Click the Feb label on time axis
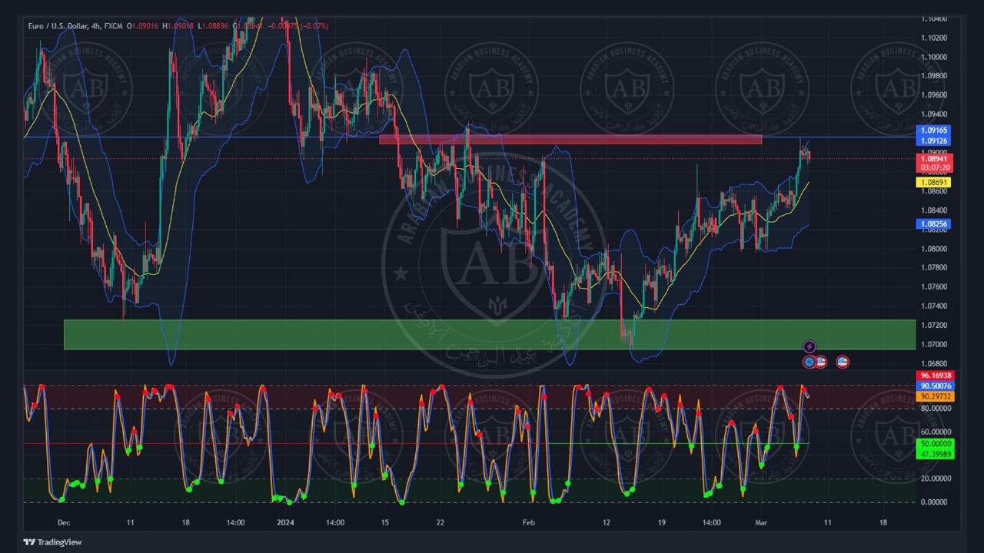Image resolution: width=984 pixels, height=553 pixels. pos(528,523)
